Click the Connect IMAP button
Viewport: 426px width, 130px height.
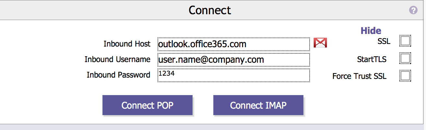[x=258, y=105]
